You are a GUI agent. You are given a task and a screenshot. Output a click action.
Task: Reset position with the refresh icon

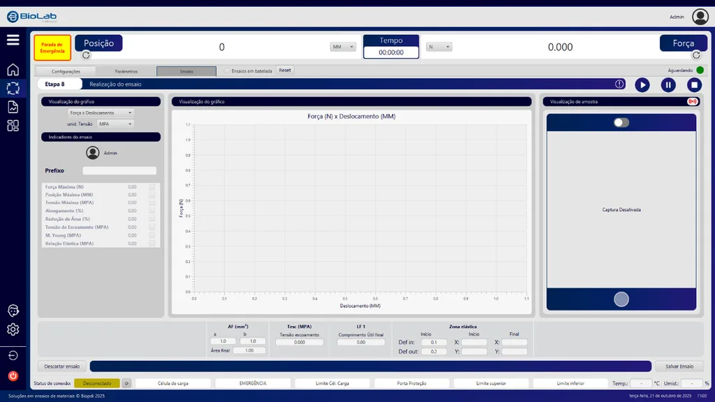pos(86,55)
